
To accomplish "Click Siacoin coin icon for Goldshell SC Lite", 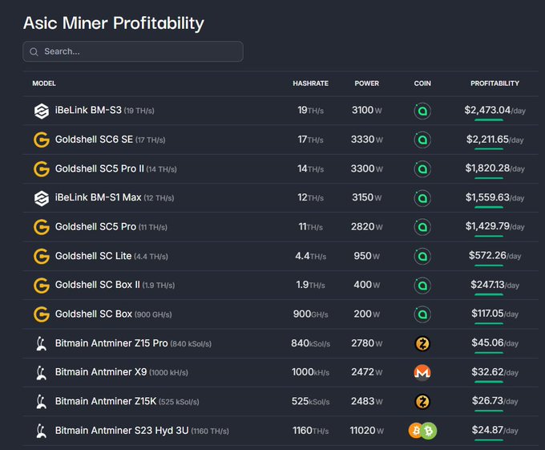I will point(422,257).
